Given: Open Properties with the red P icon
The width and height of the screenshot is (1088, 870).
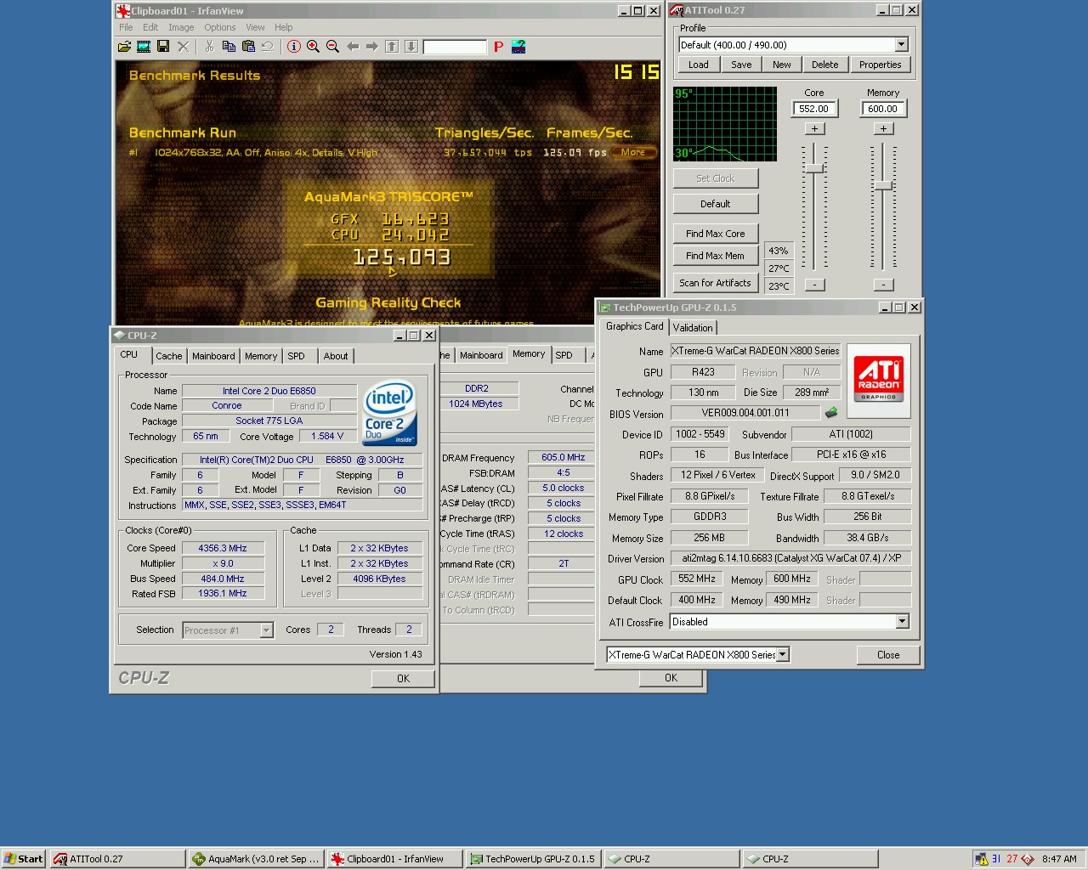Looking at the screenshot, I should click(x=498, y=47).
